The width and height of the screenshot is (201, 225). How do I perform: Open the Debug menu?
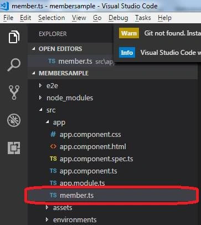click(x=118, y=18)
